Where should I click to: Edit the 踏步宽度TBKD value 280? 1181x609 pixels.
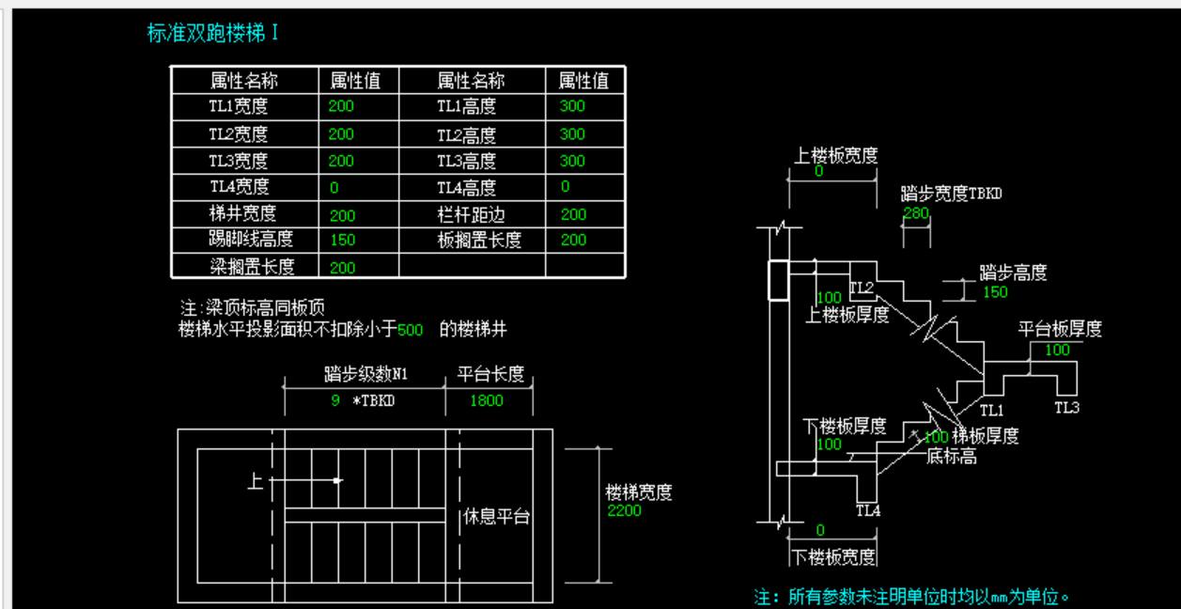(916, 213)
